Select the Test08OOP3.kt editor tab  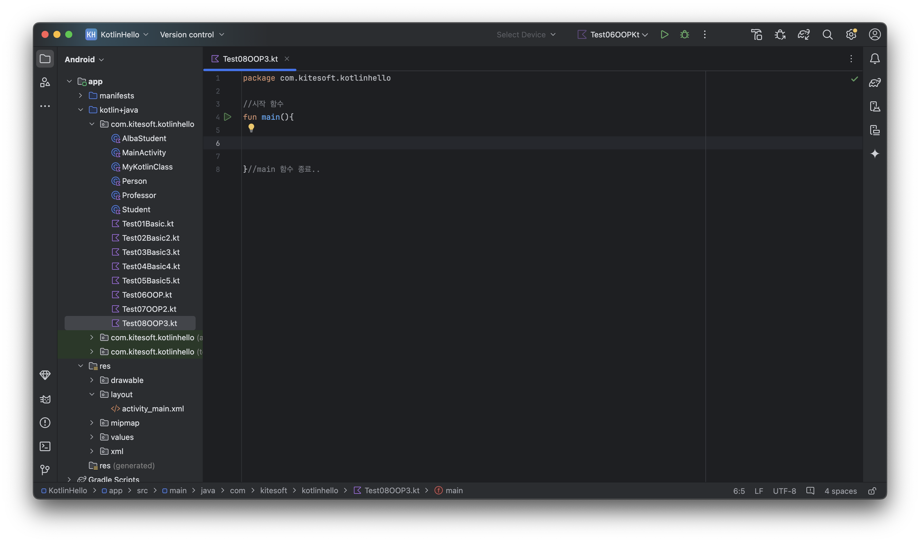[x=250, y=59]
